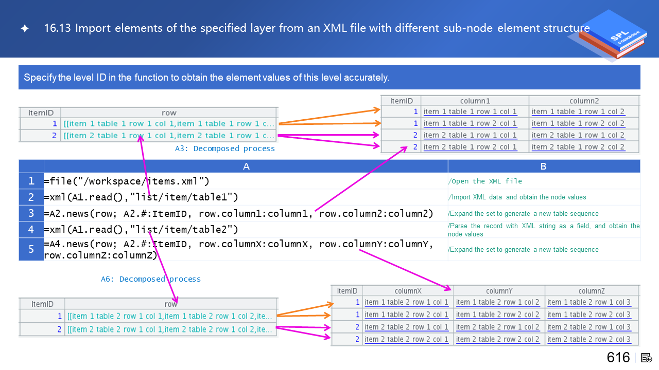Click the icon next to page number 616

(647, 358)
